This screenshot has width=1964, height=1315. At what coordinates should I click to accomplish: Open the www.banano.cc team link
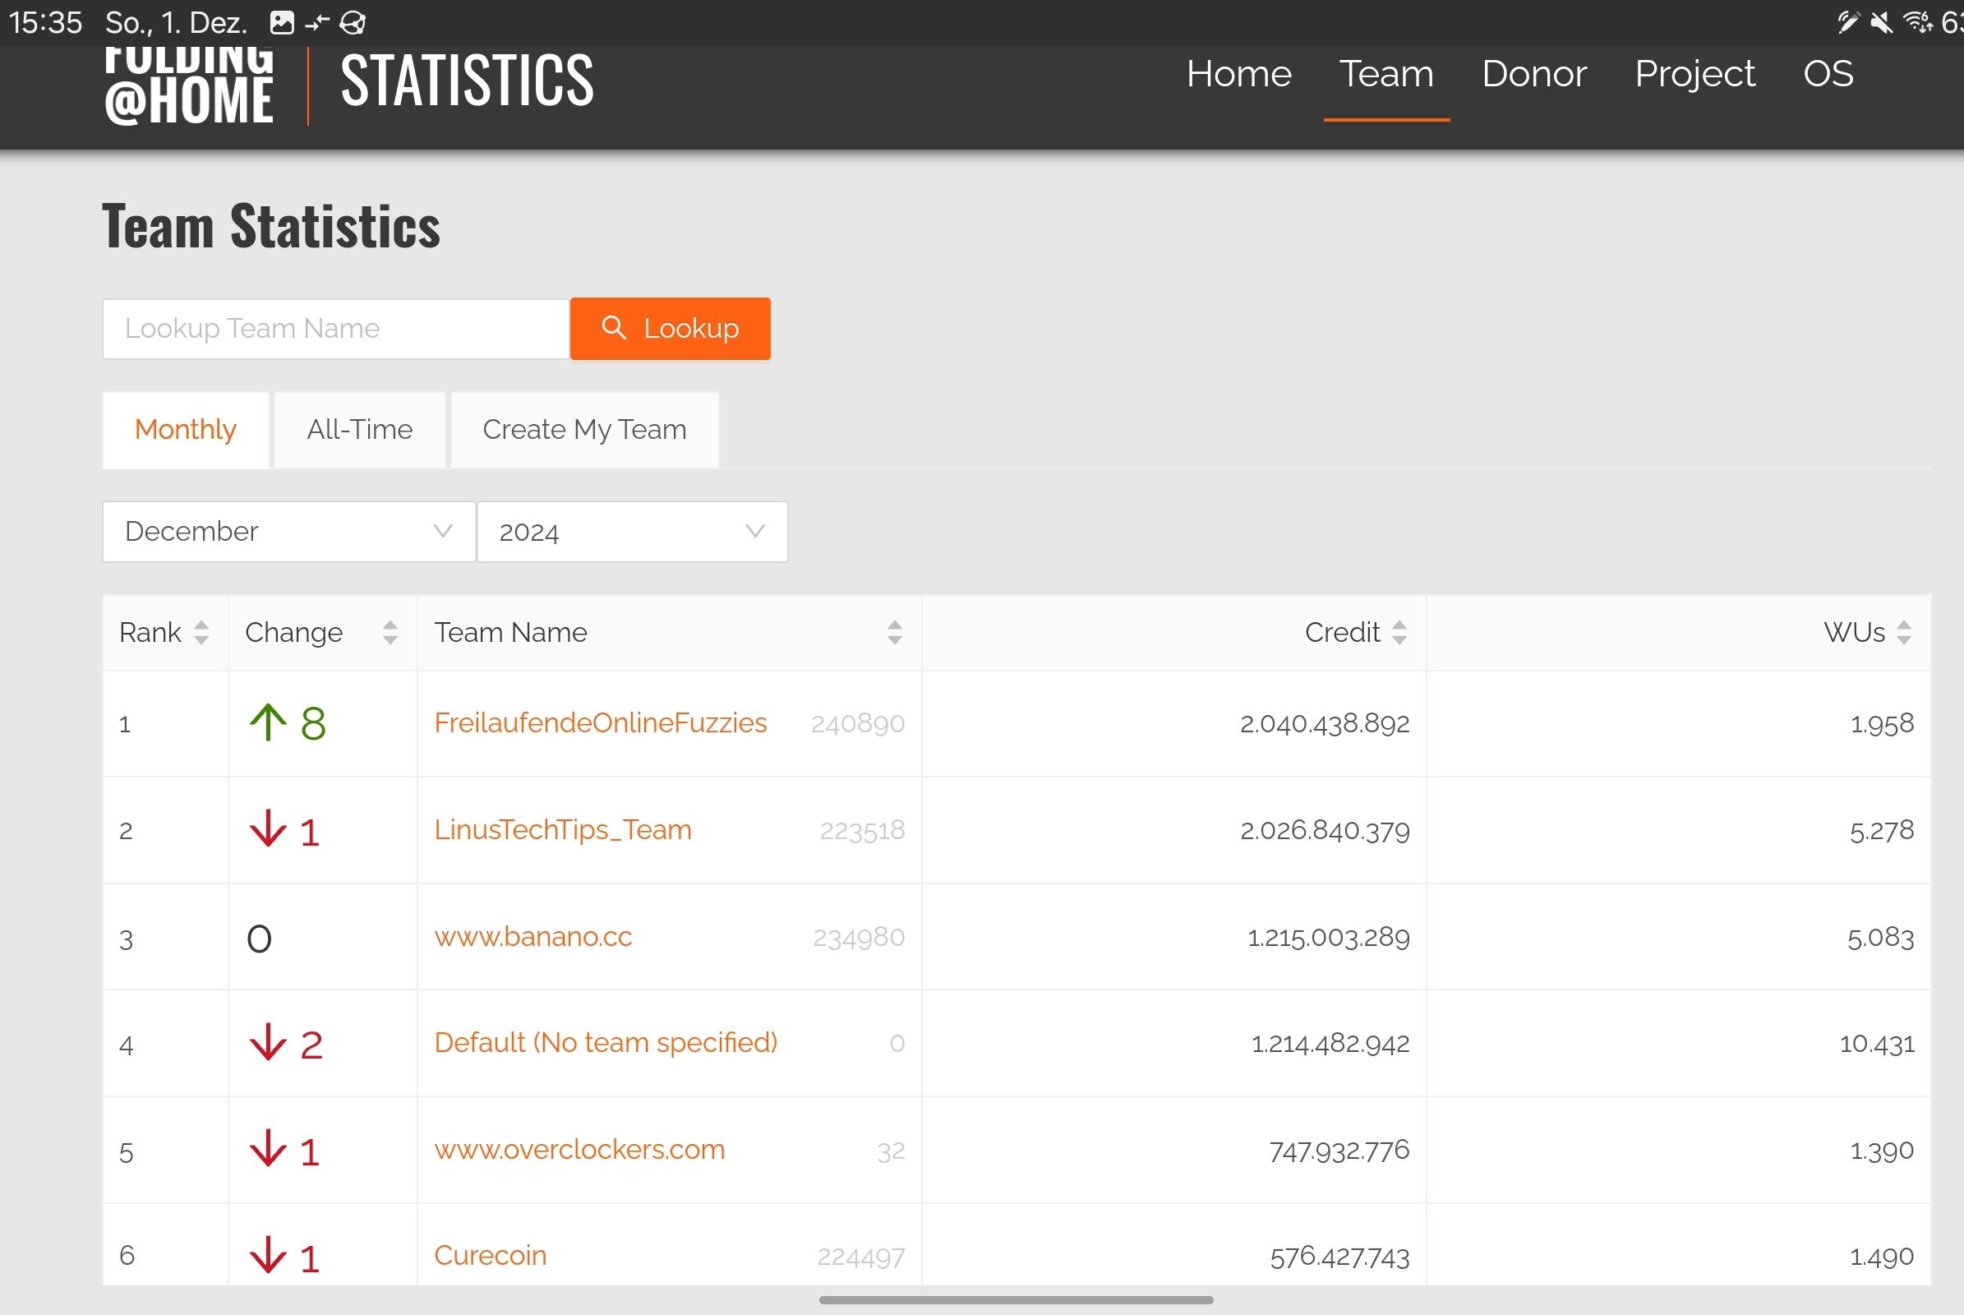click(x=533, y=937)
